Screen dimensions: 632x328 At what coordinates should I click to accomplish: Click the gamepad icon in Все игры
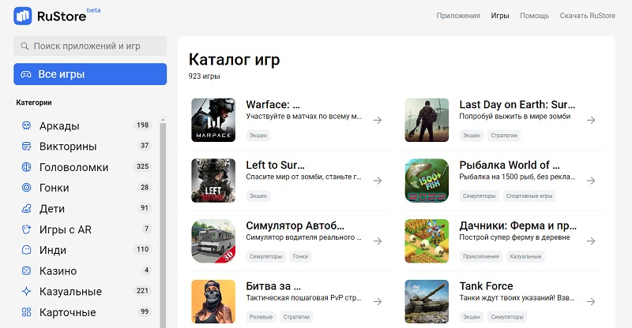click(x=26, y=74)
